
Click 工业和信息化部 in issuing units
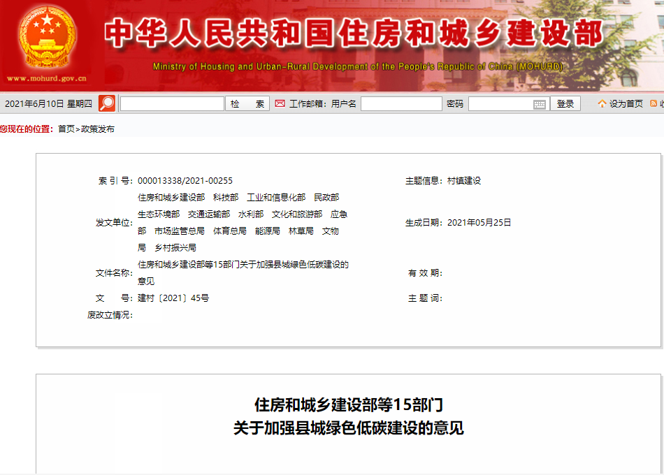pos(276,198)
